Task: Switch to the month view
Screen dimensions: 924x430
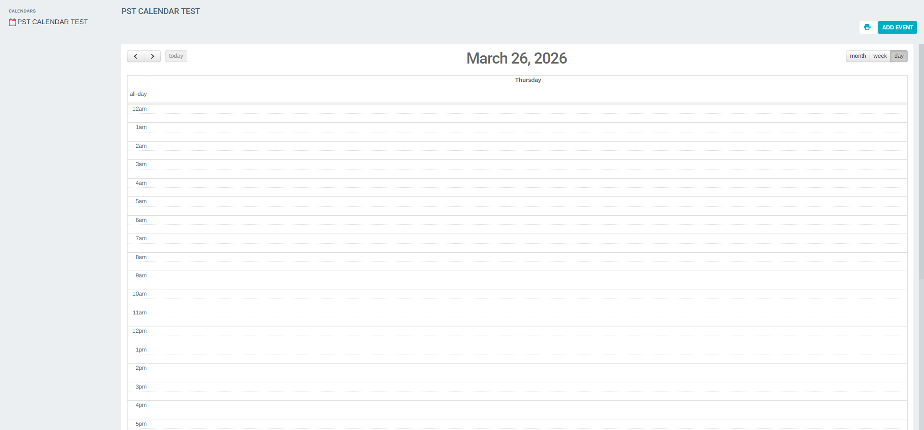Action: 858,56
